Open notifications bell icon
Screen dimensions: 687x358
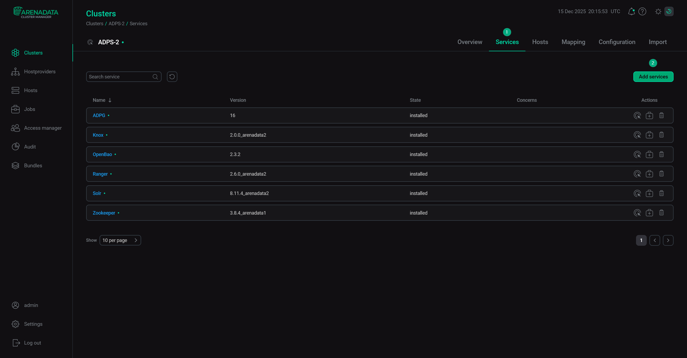631,12
